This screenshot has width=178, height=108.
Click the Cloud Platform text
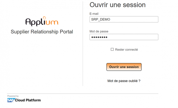pyautogui.click(x=28, y=100)
